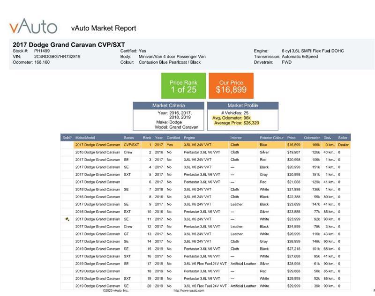The height and width of the screenshot is (296, 375).
Task: Sort by the Sold? column header
Action: pyautogui.click(x=67, y=138)
